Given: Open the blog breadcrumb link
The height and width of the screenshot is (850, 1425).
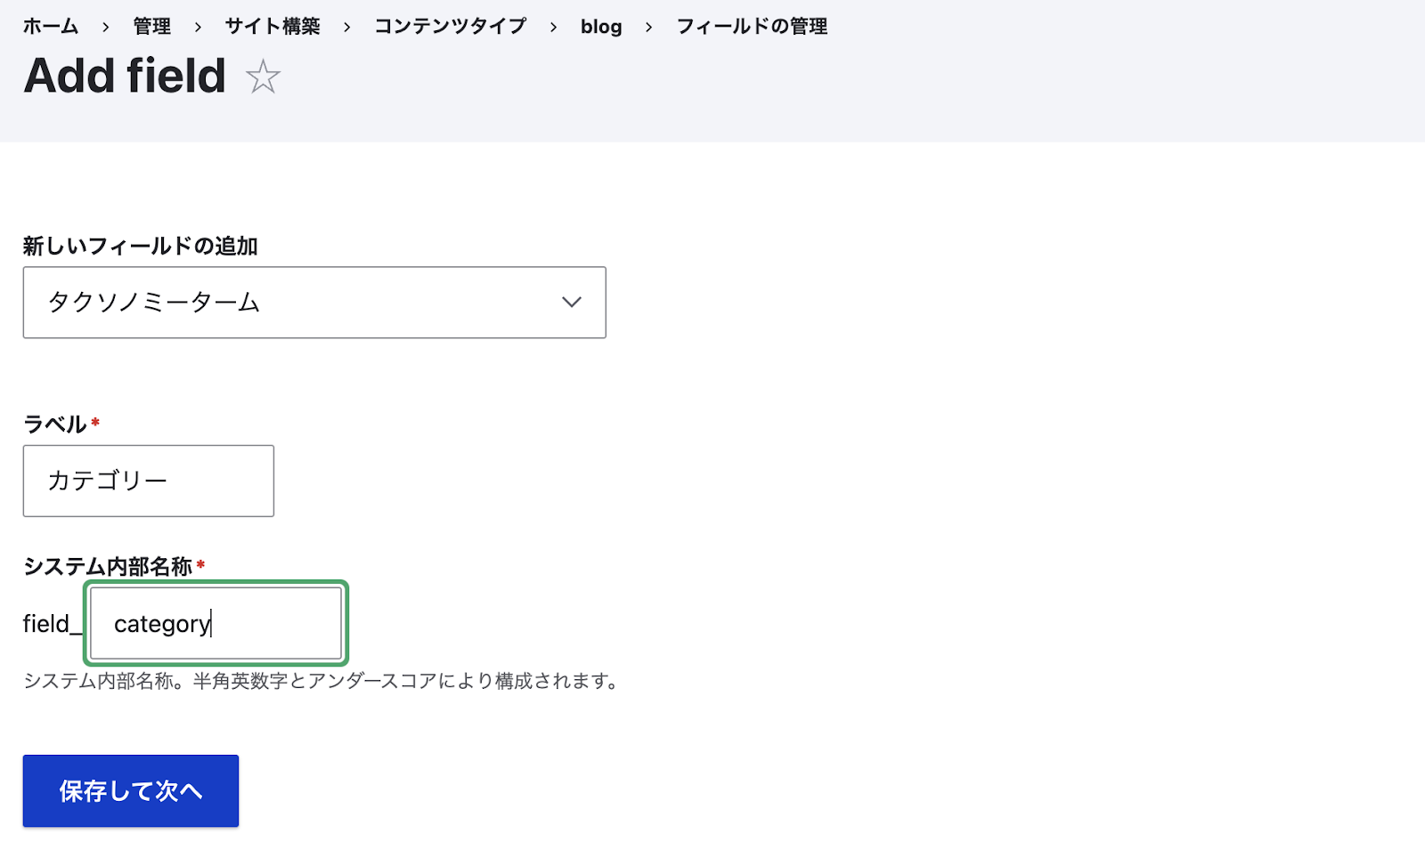Looking at the screenshot, I should (x=601, y=27).
